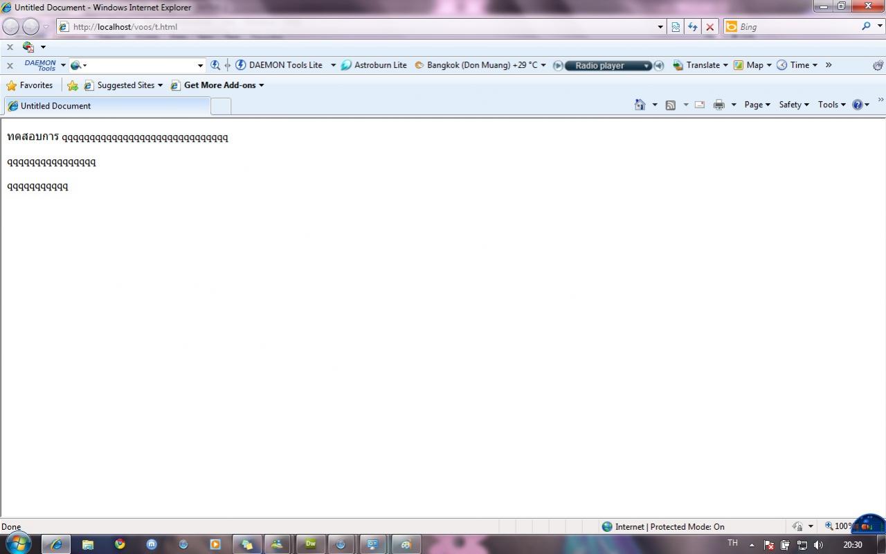Click the toolbar icon beside the first X
The width and height of the screenshot is (886, 554).
[28, 47]
